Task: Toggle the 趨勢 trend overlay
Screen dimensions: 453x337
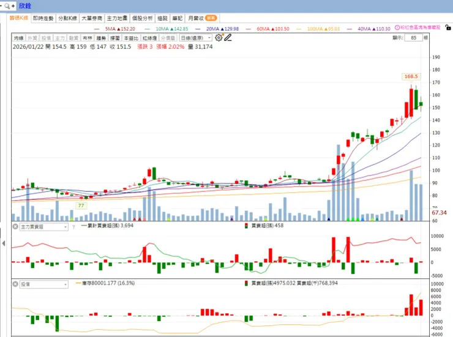Action: tap(101, 38)
